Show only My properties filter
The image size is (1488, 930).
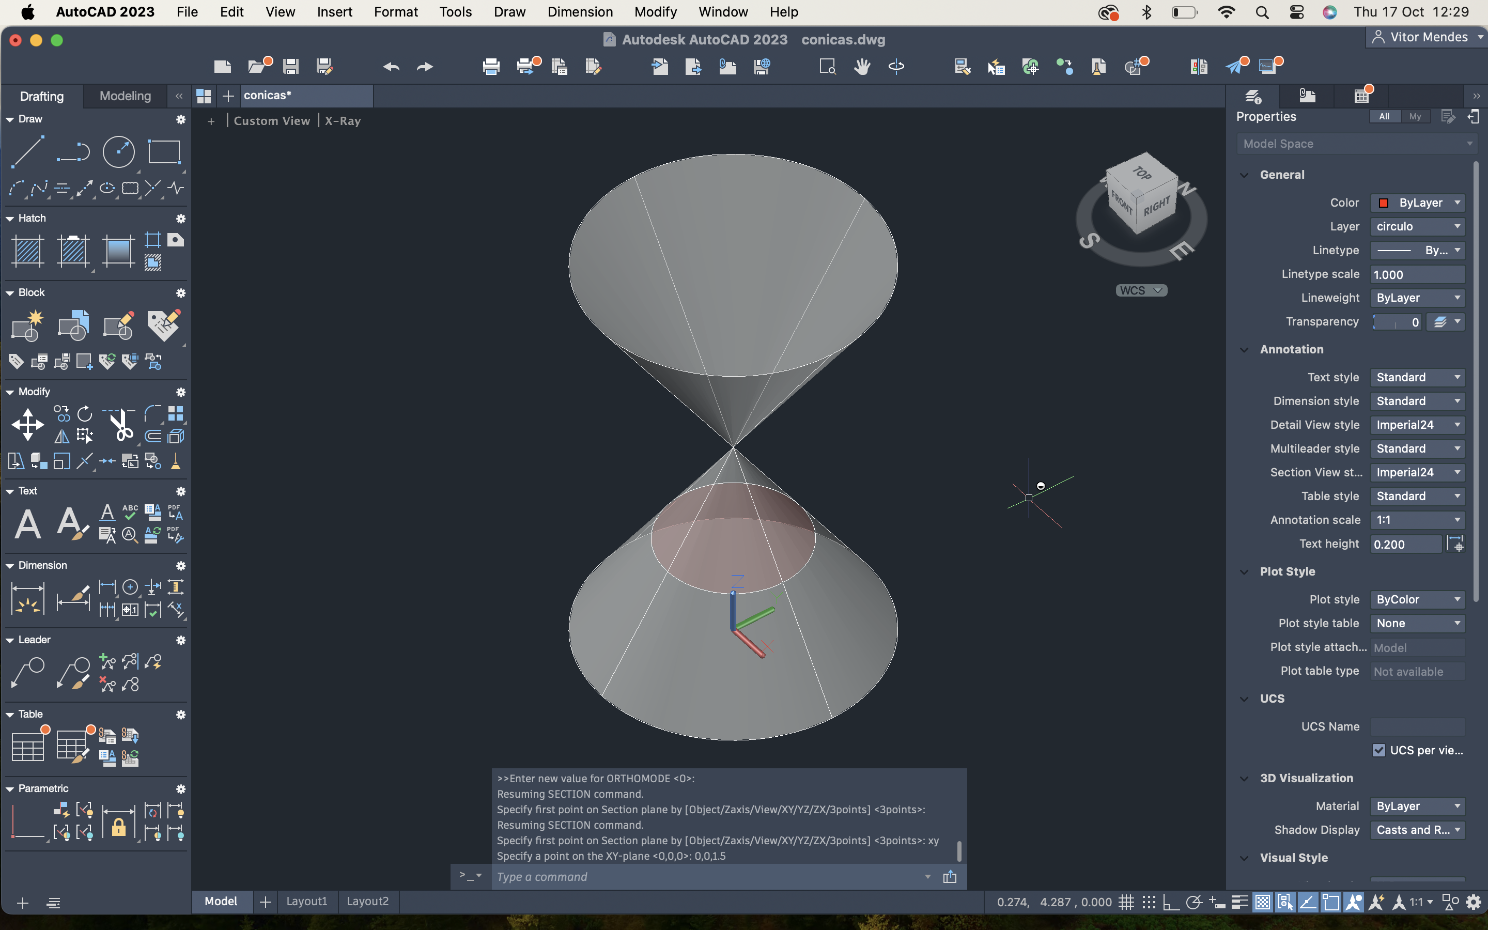[x=1415, y=116]
